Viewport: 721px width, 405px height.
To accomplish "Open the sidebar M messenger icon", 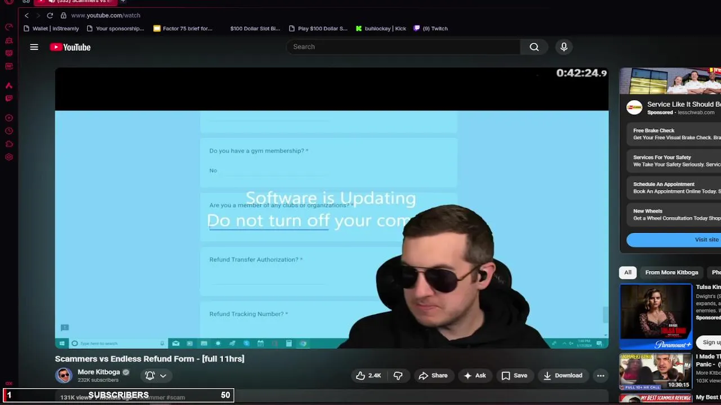I will tap(9, 66).
